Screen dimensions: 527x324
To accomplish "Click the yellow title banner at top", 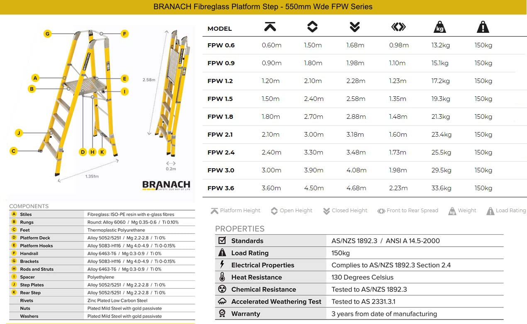I will (263, 7).
